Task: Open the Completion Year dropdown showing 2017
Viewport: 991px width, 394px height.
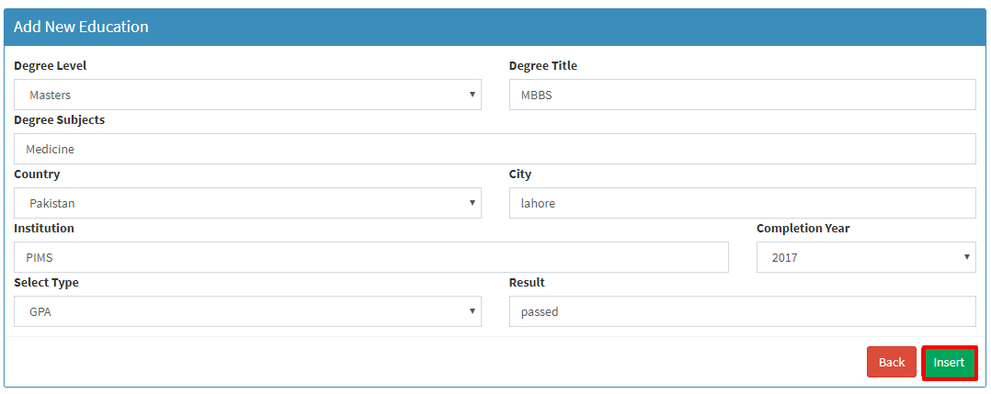Action: click(866, 257)
